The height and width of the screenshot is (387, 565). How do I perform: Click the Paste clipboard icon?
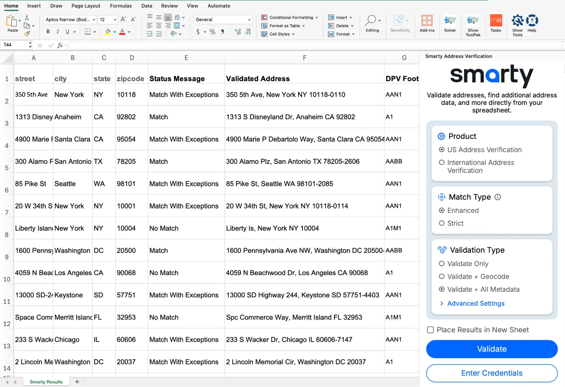11,21
